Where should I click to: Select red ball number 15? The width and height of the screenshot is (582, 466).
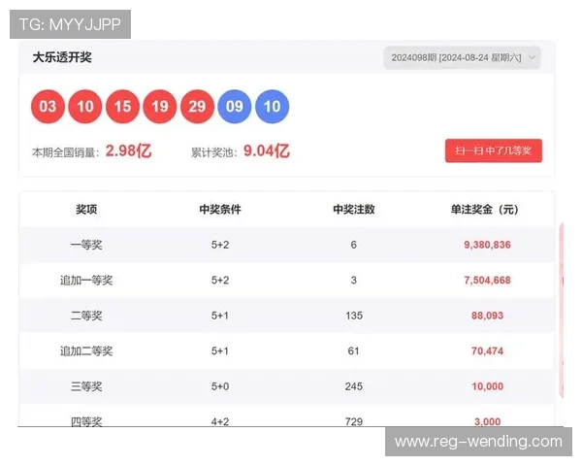tap(122, 106)
